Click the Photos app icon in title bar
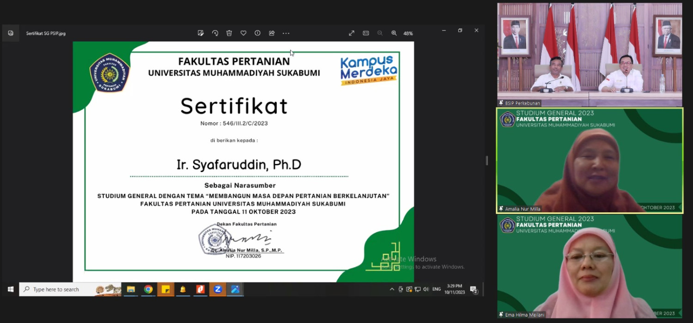The height and width of the screenshot is (323, 693). [11, 33]
